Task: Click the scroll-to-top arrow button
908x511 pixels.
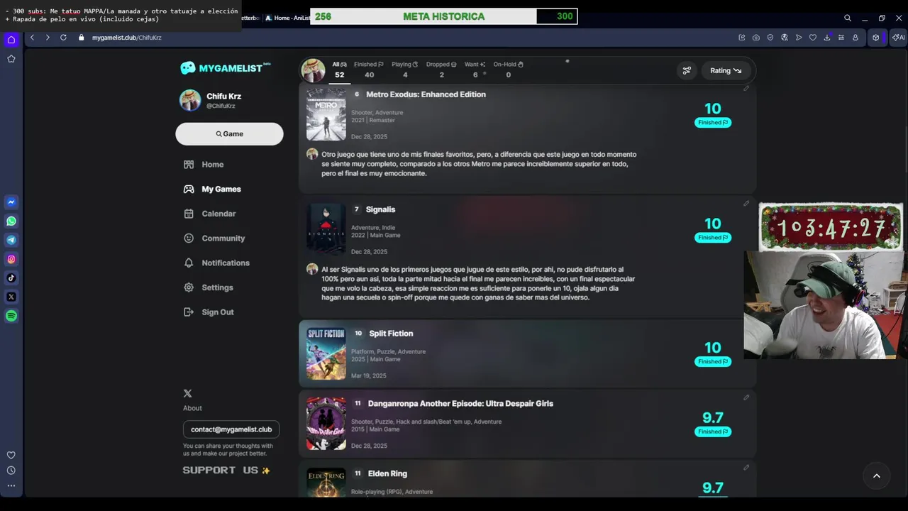Action: point(876,476)
